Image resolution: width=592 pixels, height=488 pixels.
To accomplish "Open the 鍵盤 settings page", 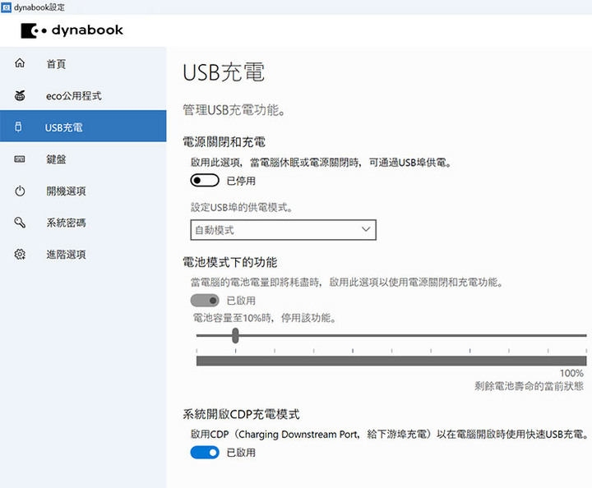I will [x=83, y=159].
